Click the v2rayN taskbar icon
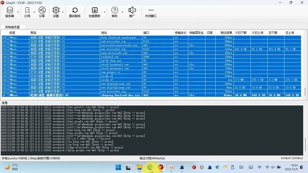Viewport: 308px width, 173px height. click(x=161, y=167)
